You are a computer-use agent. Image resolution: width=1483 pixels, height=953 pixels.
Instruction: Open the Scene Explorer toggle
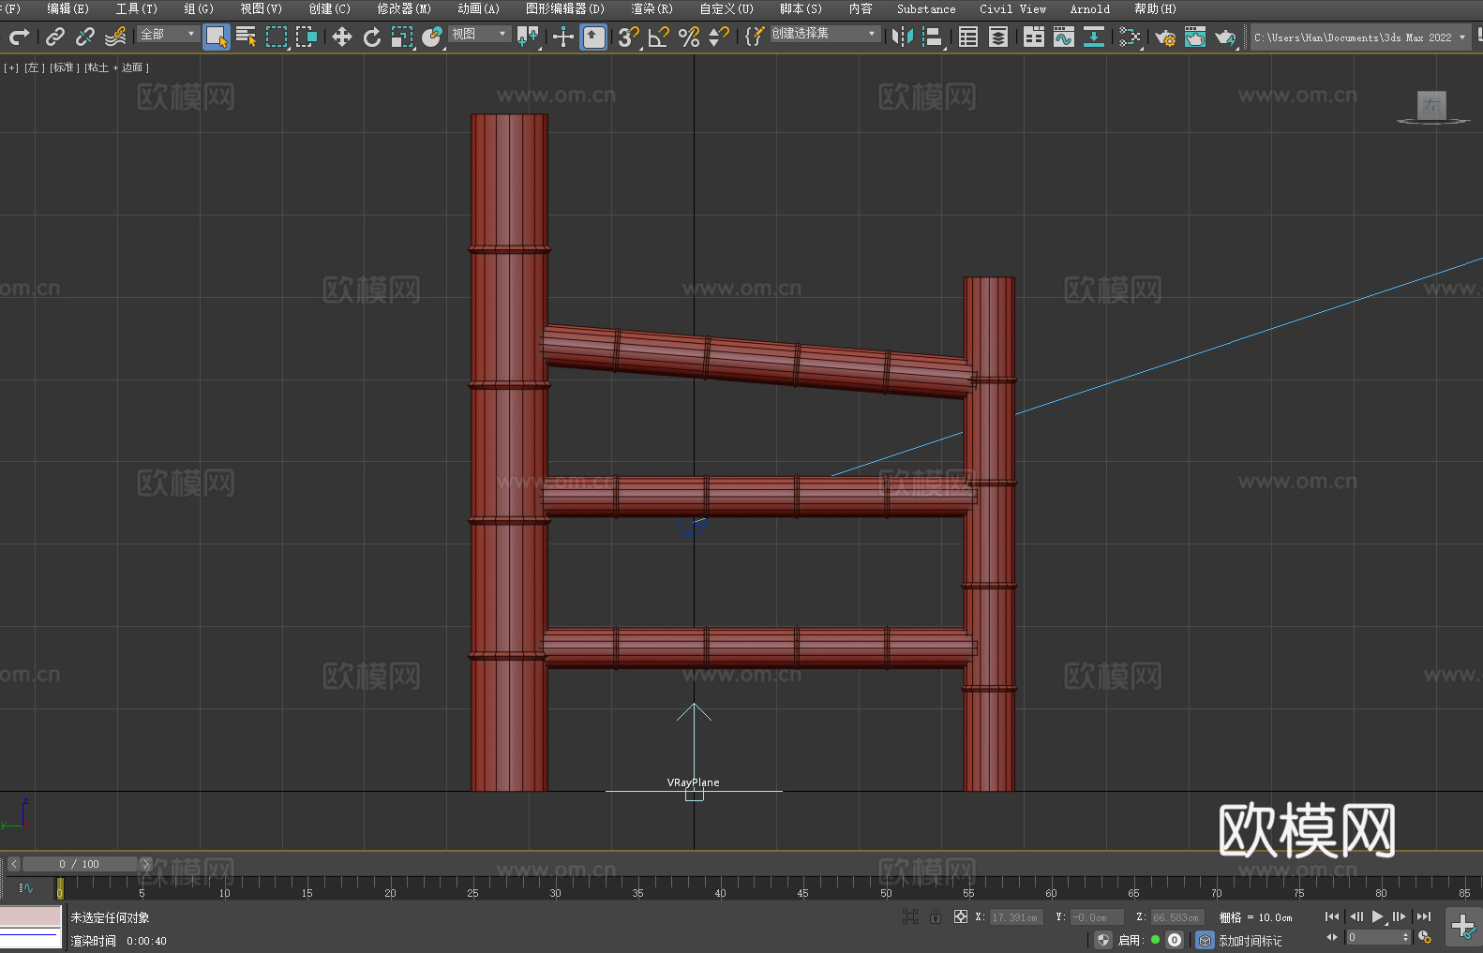click(968, 37)
